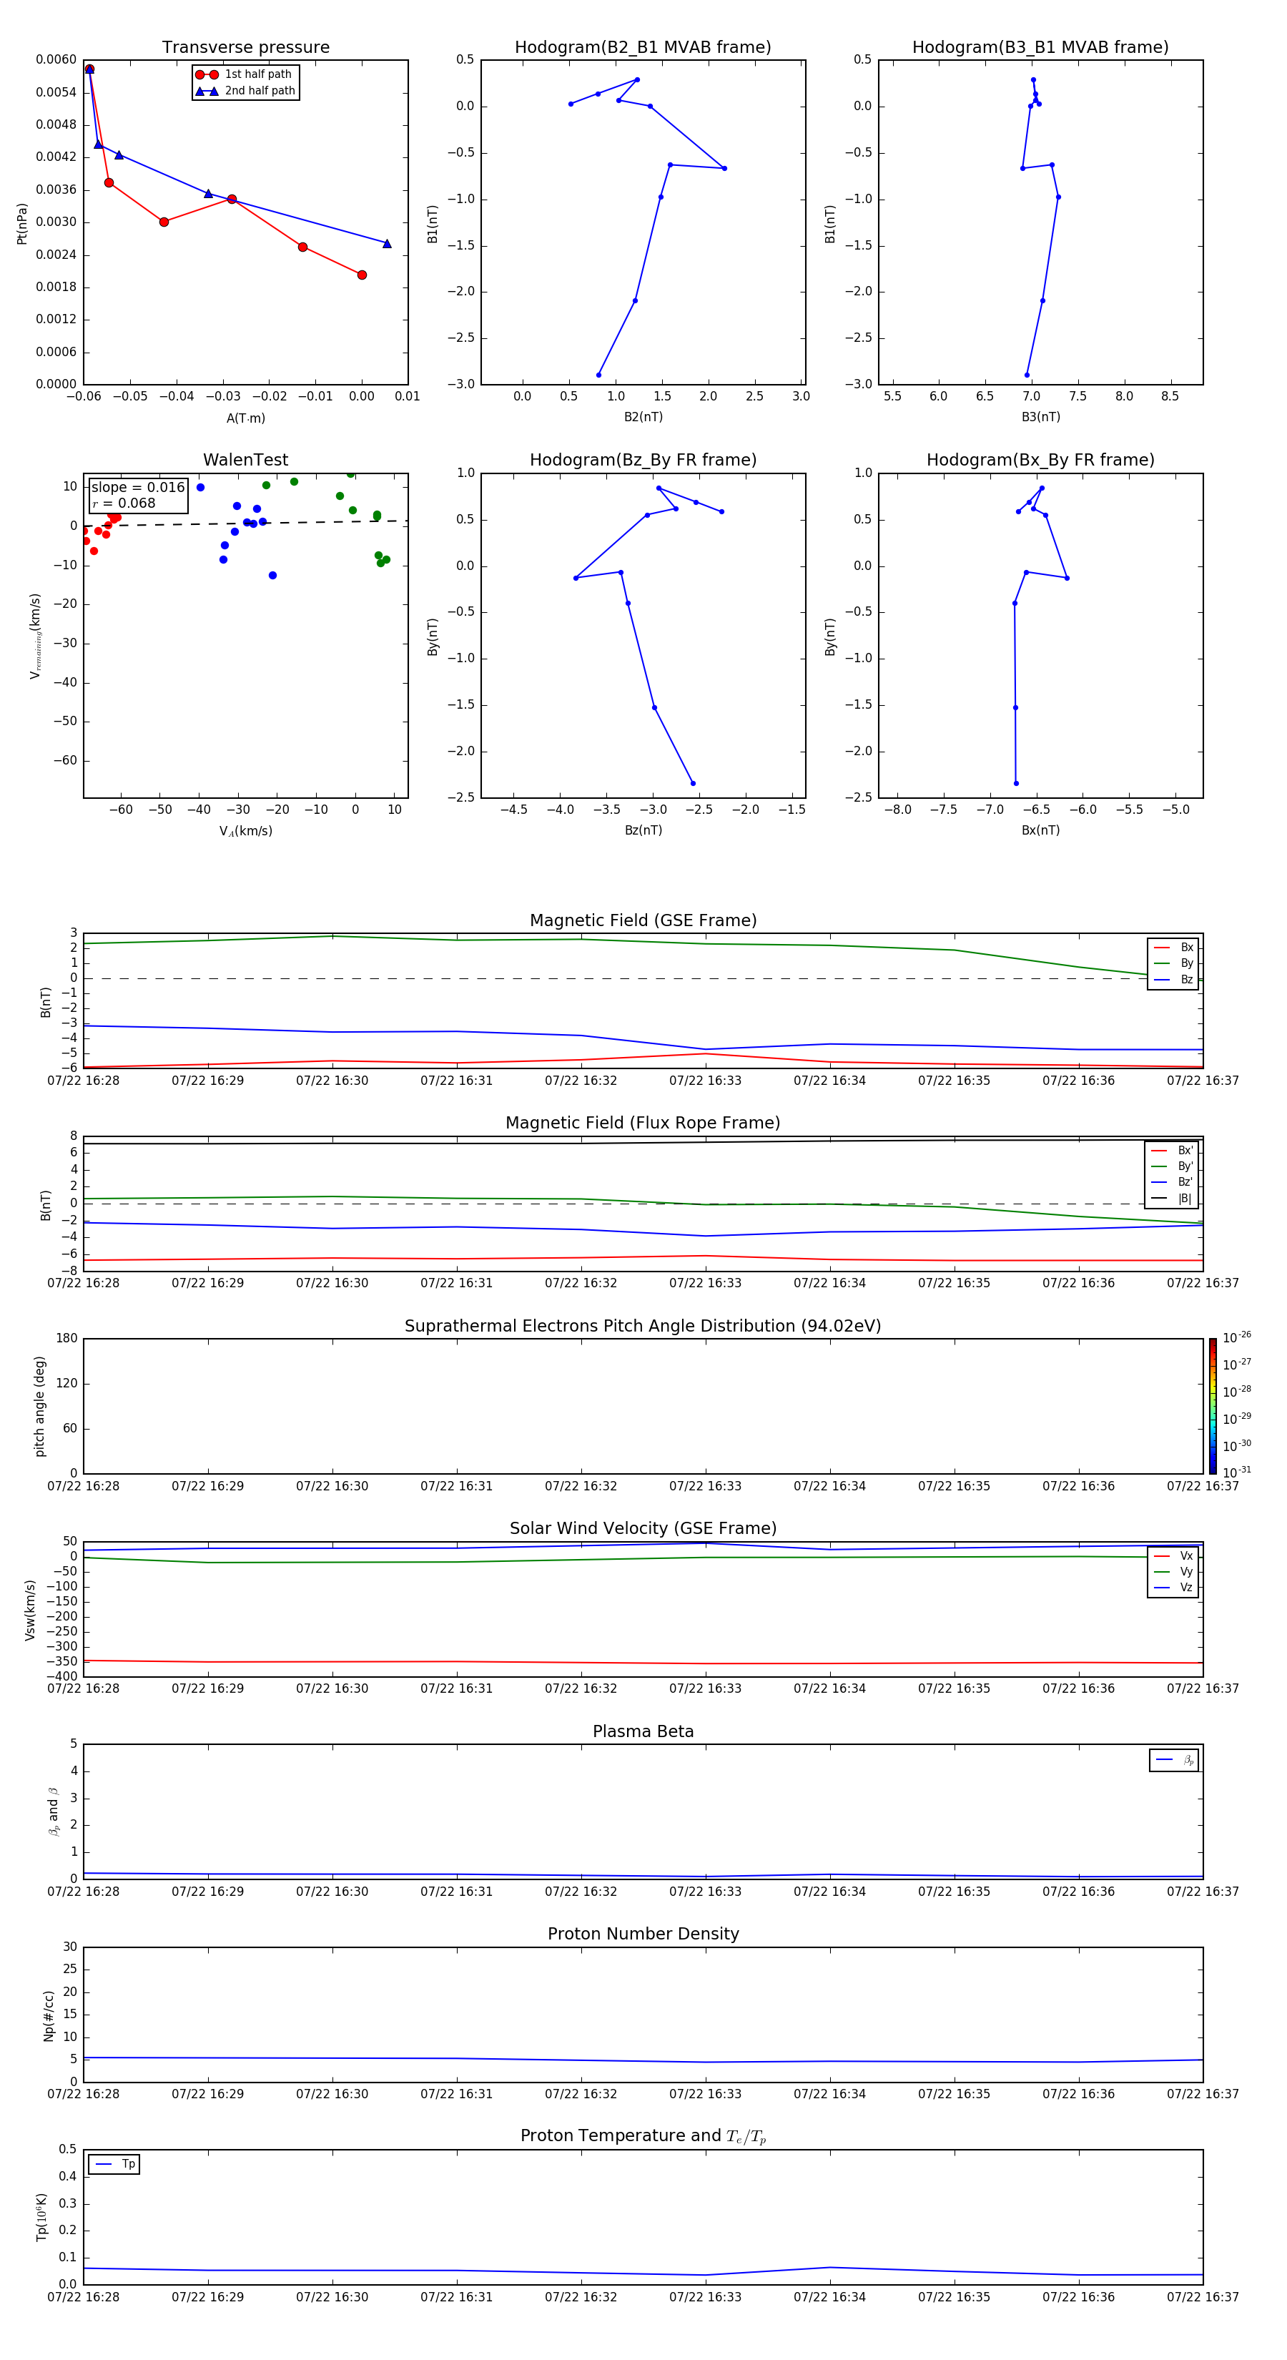Screen dimensions: 1287x2360
Task: Click the "30" tick on Proton Number Density axis
Action: pos(69,1947)
